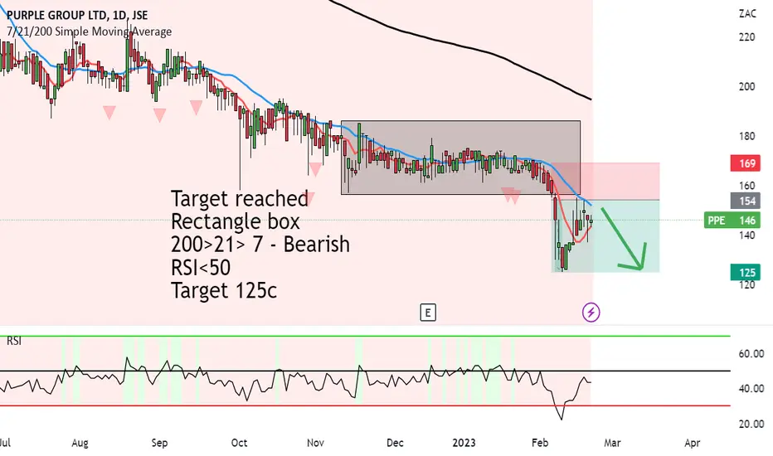Click the 60.00 RSI axis value
Image resolution: width=773 pixels, height=456 pixels.
(751, 353)
